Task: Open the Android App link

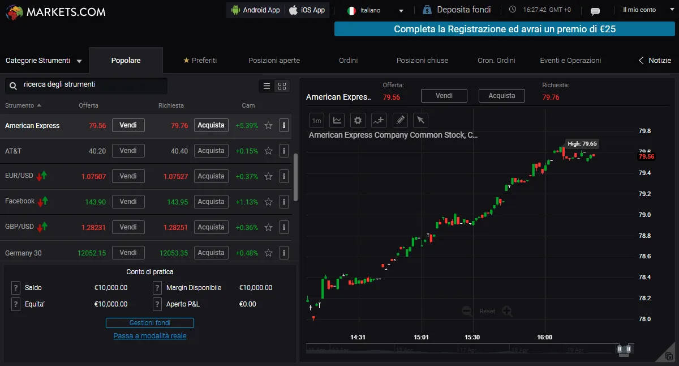Action: [x=256, y=10]
